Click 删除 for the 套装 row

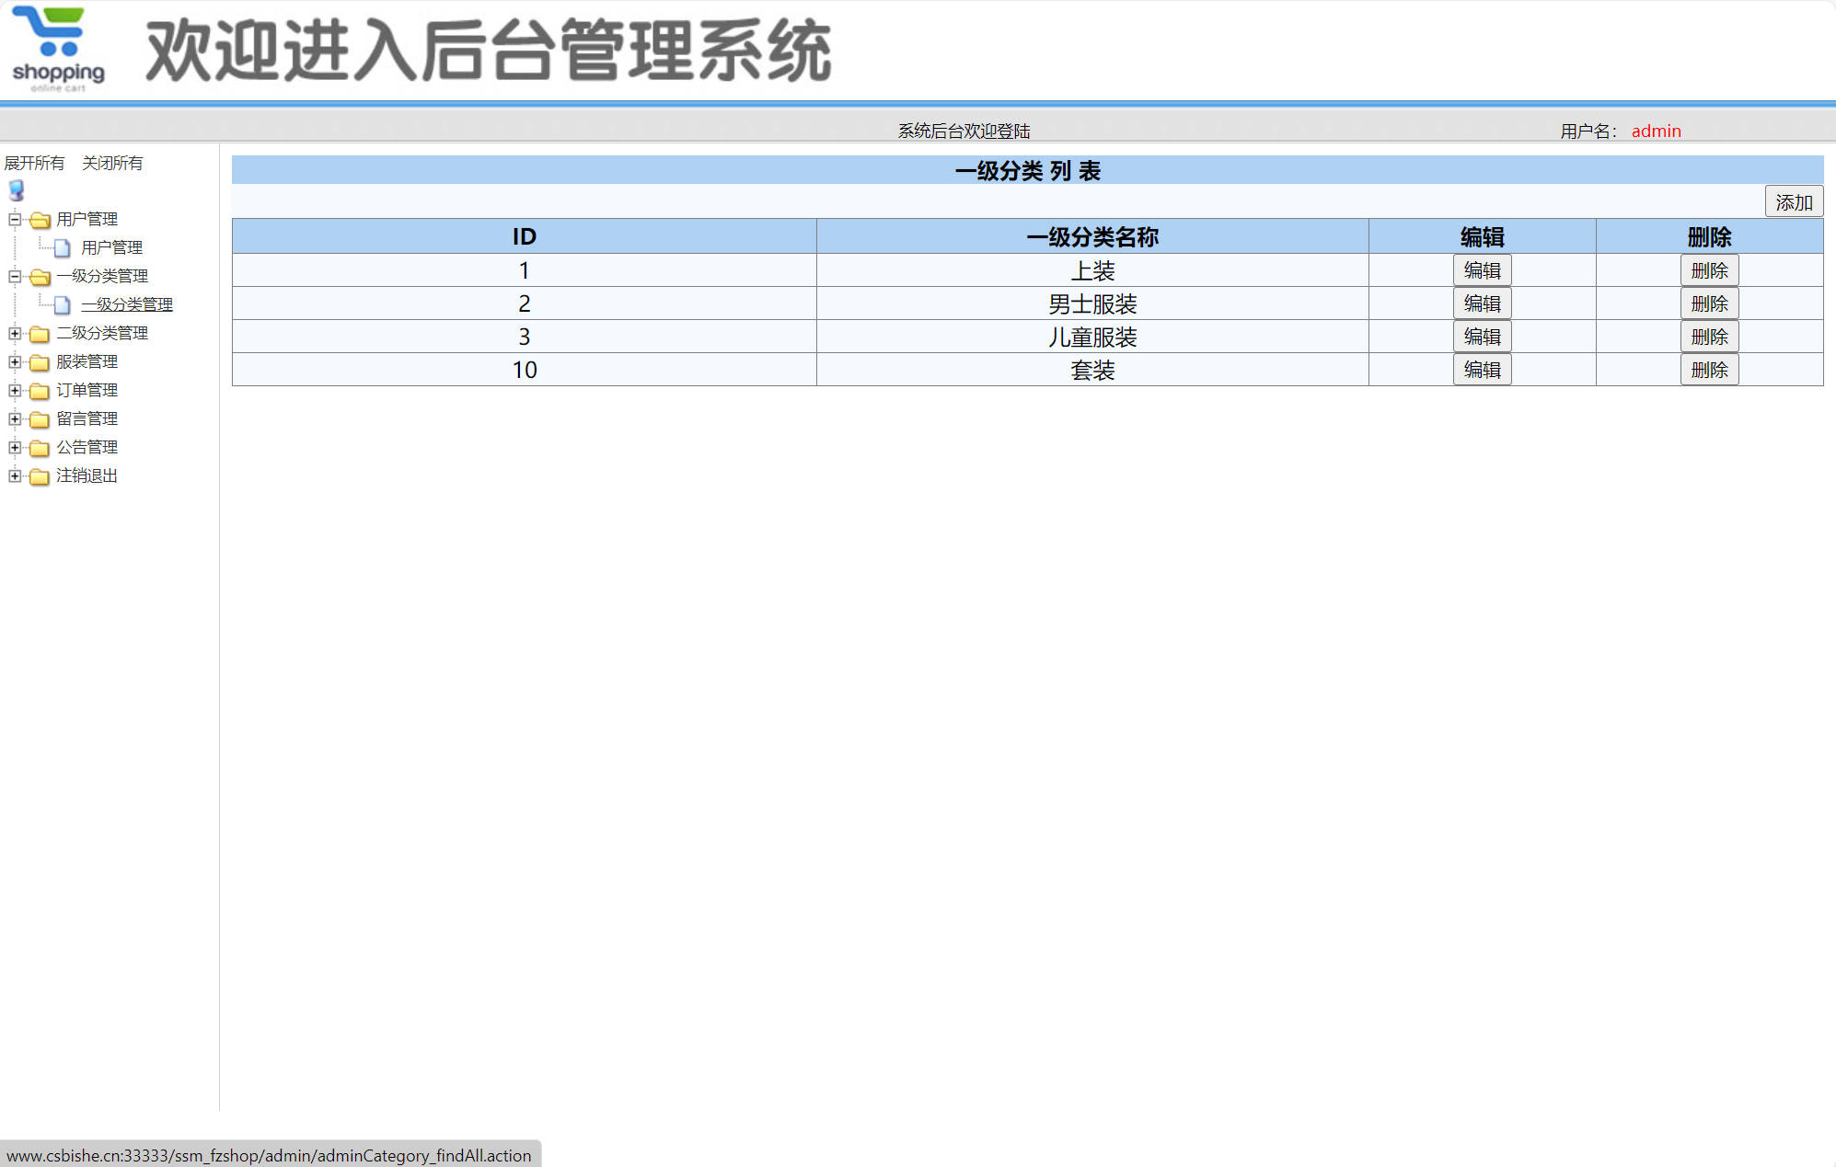tap(1709, 369)
